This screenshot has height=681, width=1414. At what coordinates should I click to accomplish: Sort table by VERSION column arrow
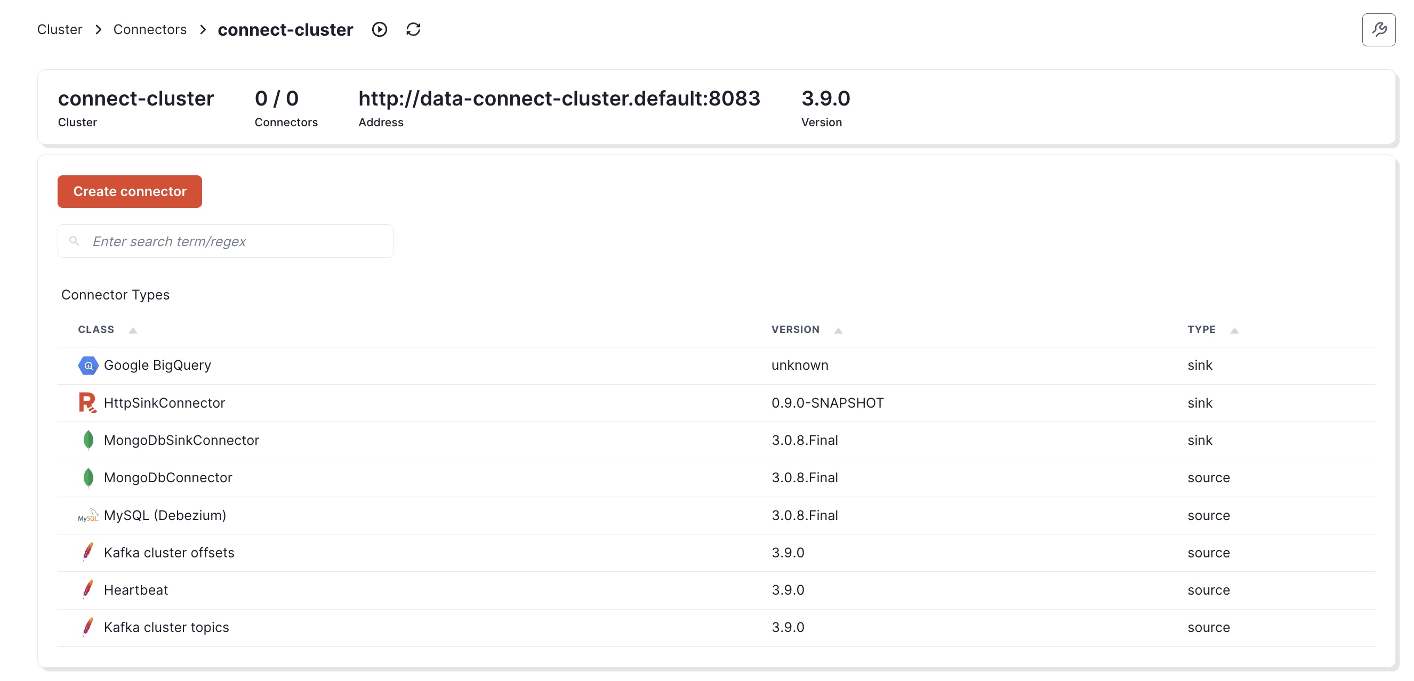pos(838,330)
